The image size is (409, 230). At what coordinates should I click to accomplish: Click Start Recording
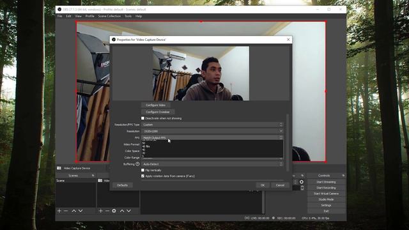tap(326, 188)
